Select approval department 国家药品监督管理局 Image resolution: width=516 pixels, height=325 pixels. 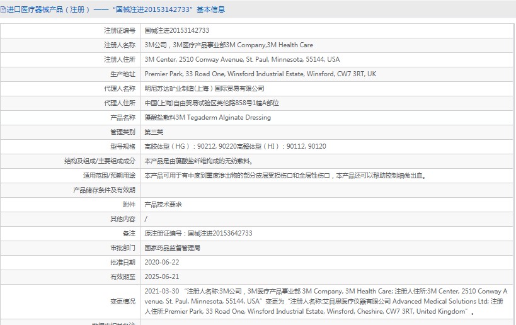tap(173, 248)
